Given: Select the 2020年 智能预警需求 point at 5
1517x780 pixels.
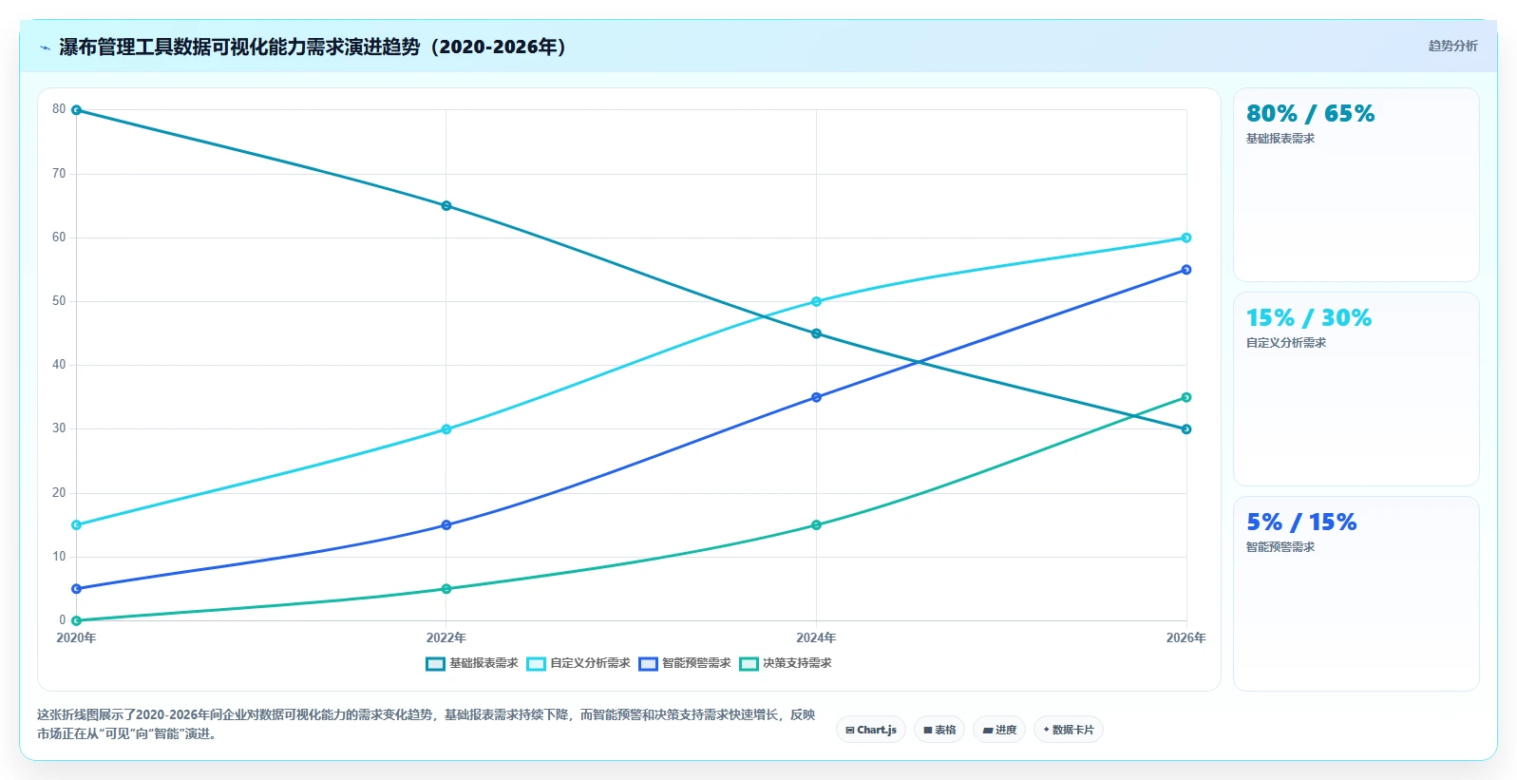Looking at the screenshot, I should pyautogui.click(x=76, y=589).
